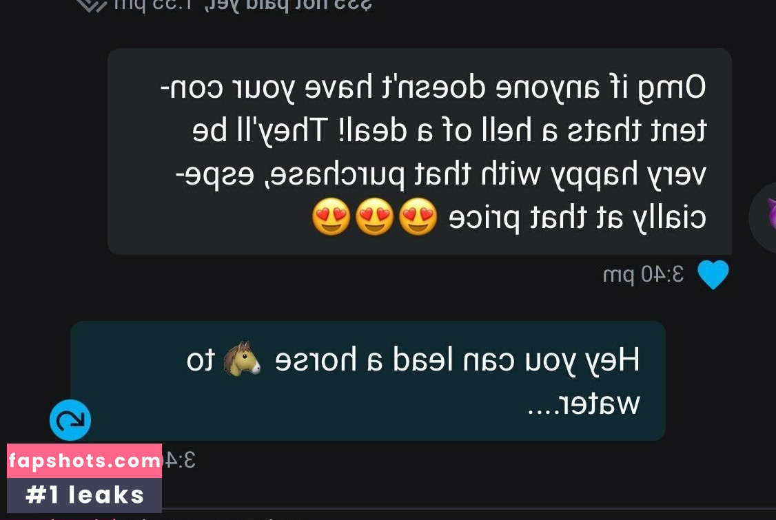
Task: Click the heart-eyes emoji farthest from price
Action: 331,217
